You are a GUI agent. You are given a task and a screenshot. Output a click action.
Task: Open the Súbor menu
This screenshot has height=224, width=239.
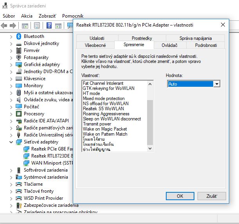[9, 16]
